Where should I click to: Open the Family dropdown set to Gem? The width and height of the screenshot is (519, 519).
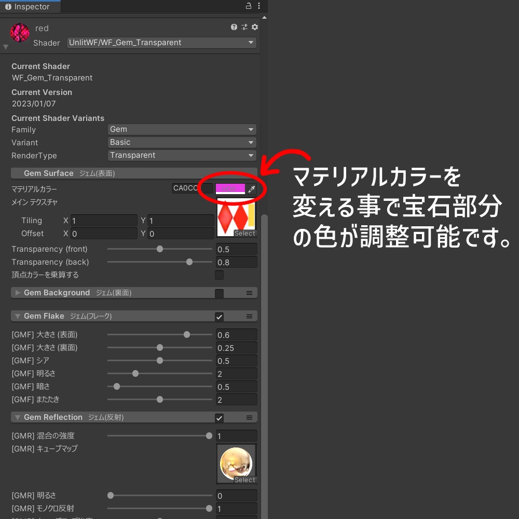click(x=182, y=129)
